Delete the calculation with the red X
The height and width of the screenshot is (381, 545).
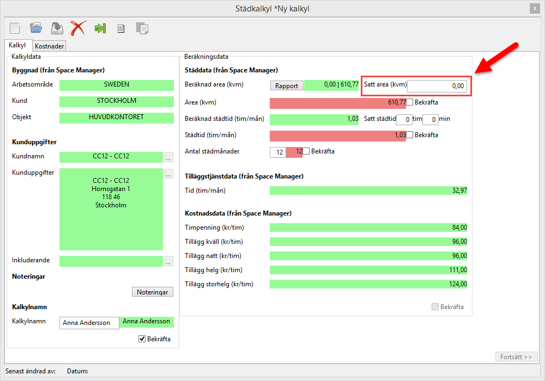pos(78,28)
